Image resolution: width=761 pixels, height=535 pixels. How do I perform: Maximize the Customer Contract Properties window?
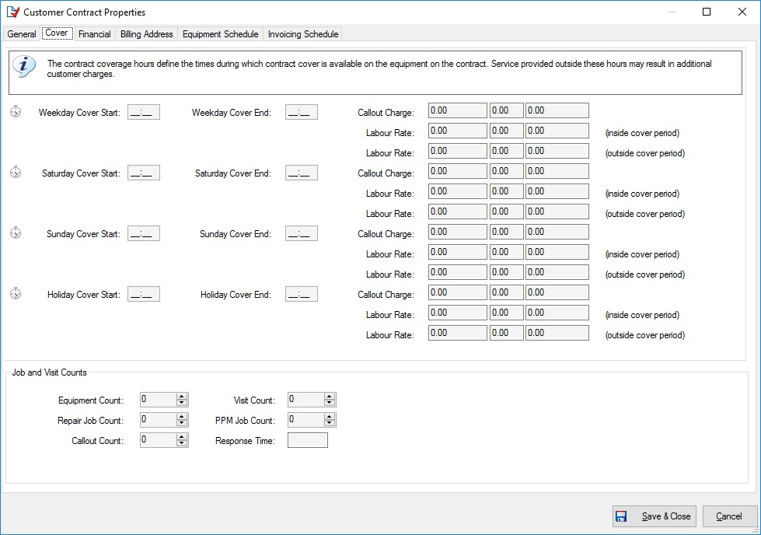[x=707, y=12]
